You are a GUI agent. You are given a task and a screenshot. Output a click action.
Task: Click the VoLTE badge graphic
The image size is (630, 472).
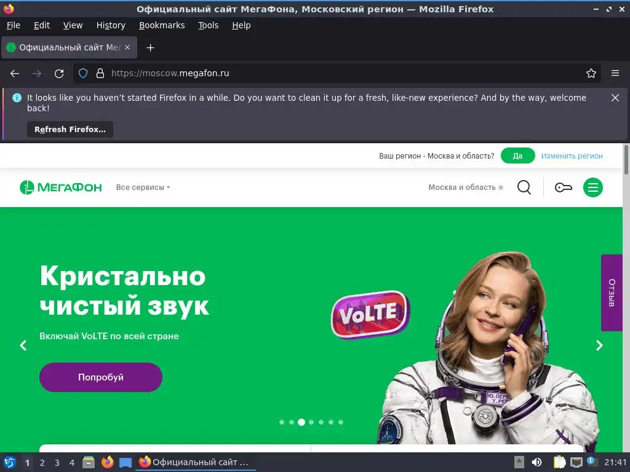370,314
